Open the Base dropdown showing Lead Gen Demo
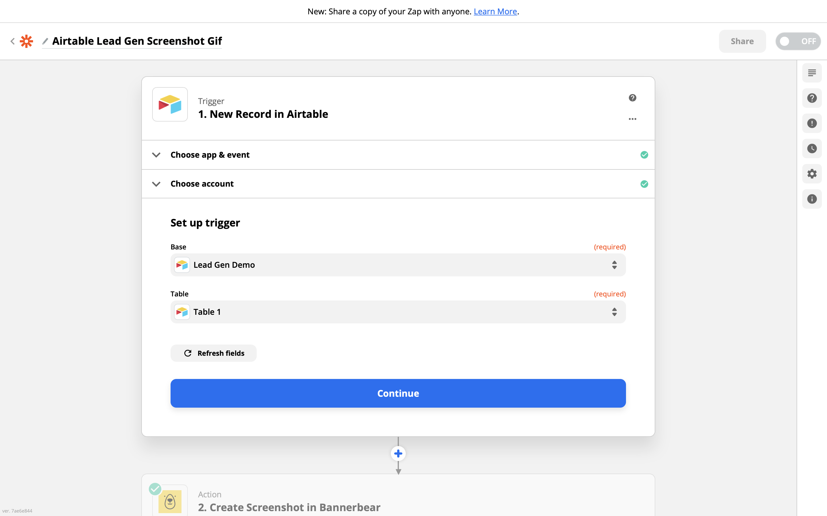Screen dimensions: 827x516 click(398, 265)
